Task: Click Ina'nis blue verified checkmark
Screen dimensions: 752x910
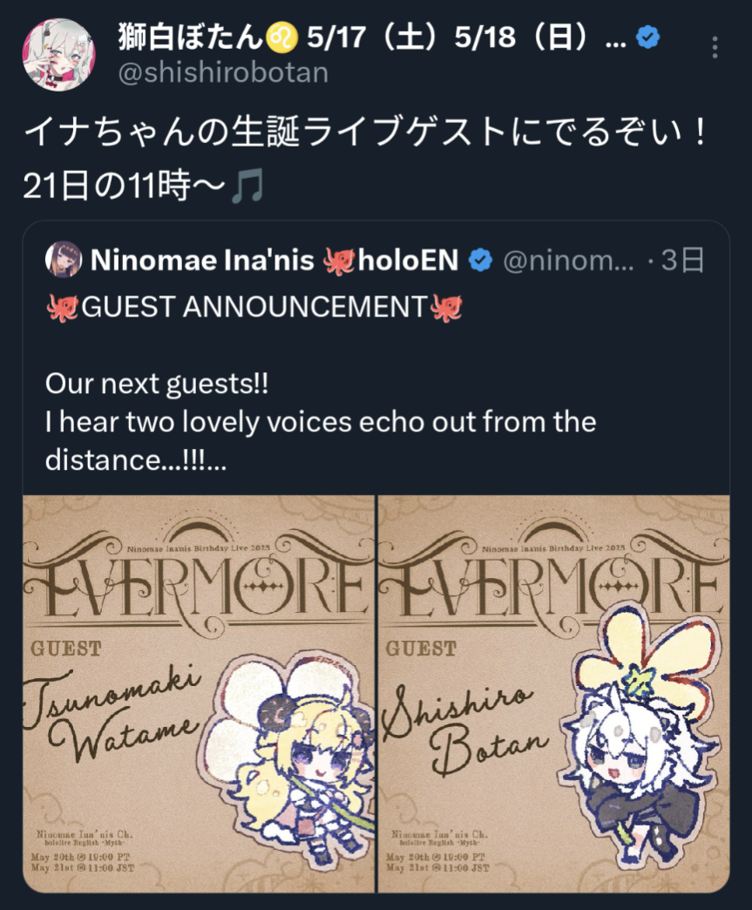Action: pyautogui.click(x=480, y=260)
